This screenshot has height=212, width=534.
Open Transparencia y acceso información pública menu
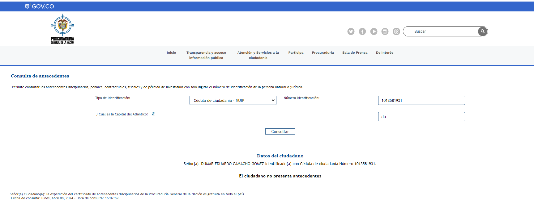point(206,55)
